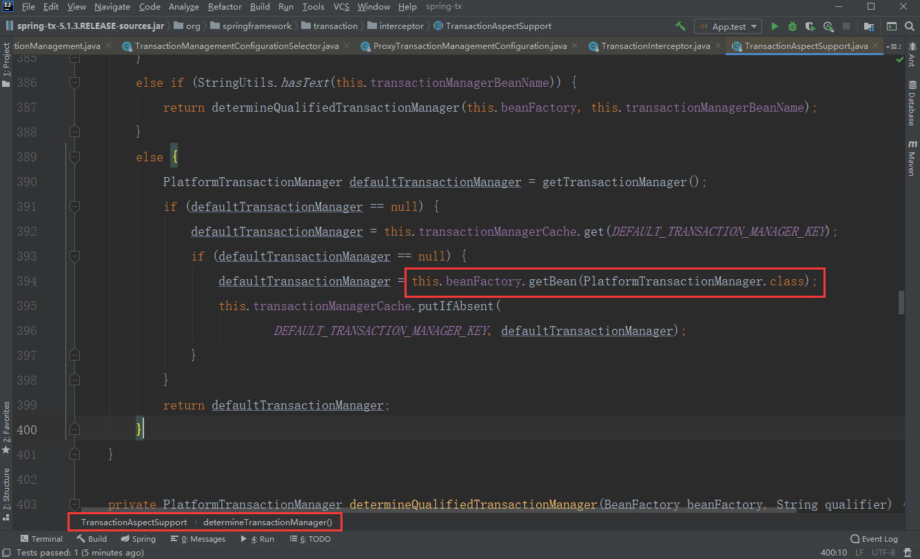Start debugging using the bug icon
This screenshot has width=920, height=559.
[x=793, y=26]
